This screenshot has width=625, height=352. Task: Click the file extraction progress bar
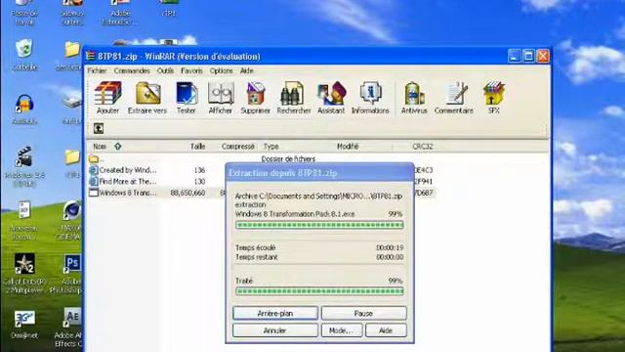click(319, 225)
